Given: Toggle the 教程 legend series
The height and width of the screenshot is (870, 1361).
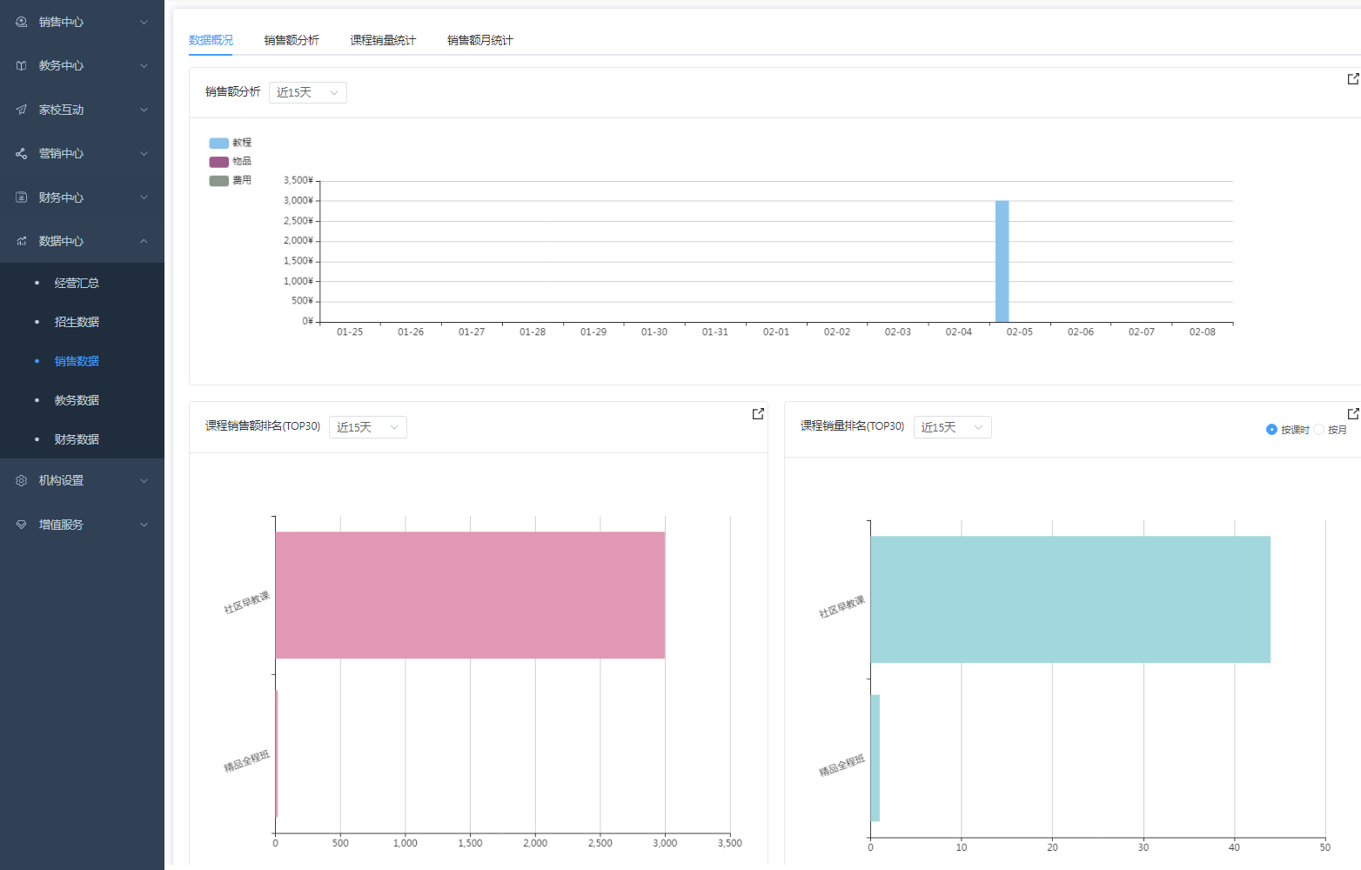Looking at the screenshot, I should point(230,143).
